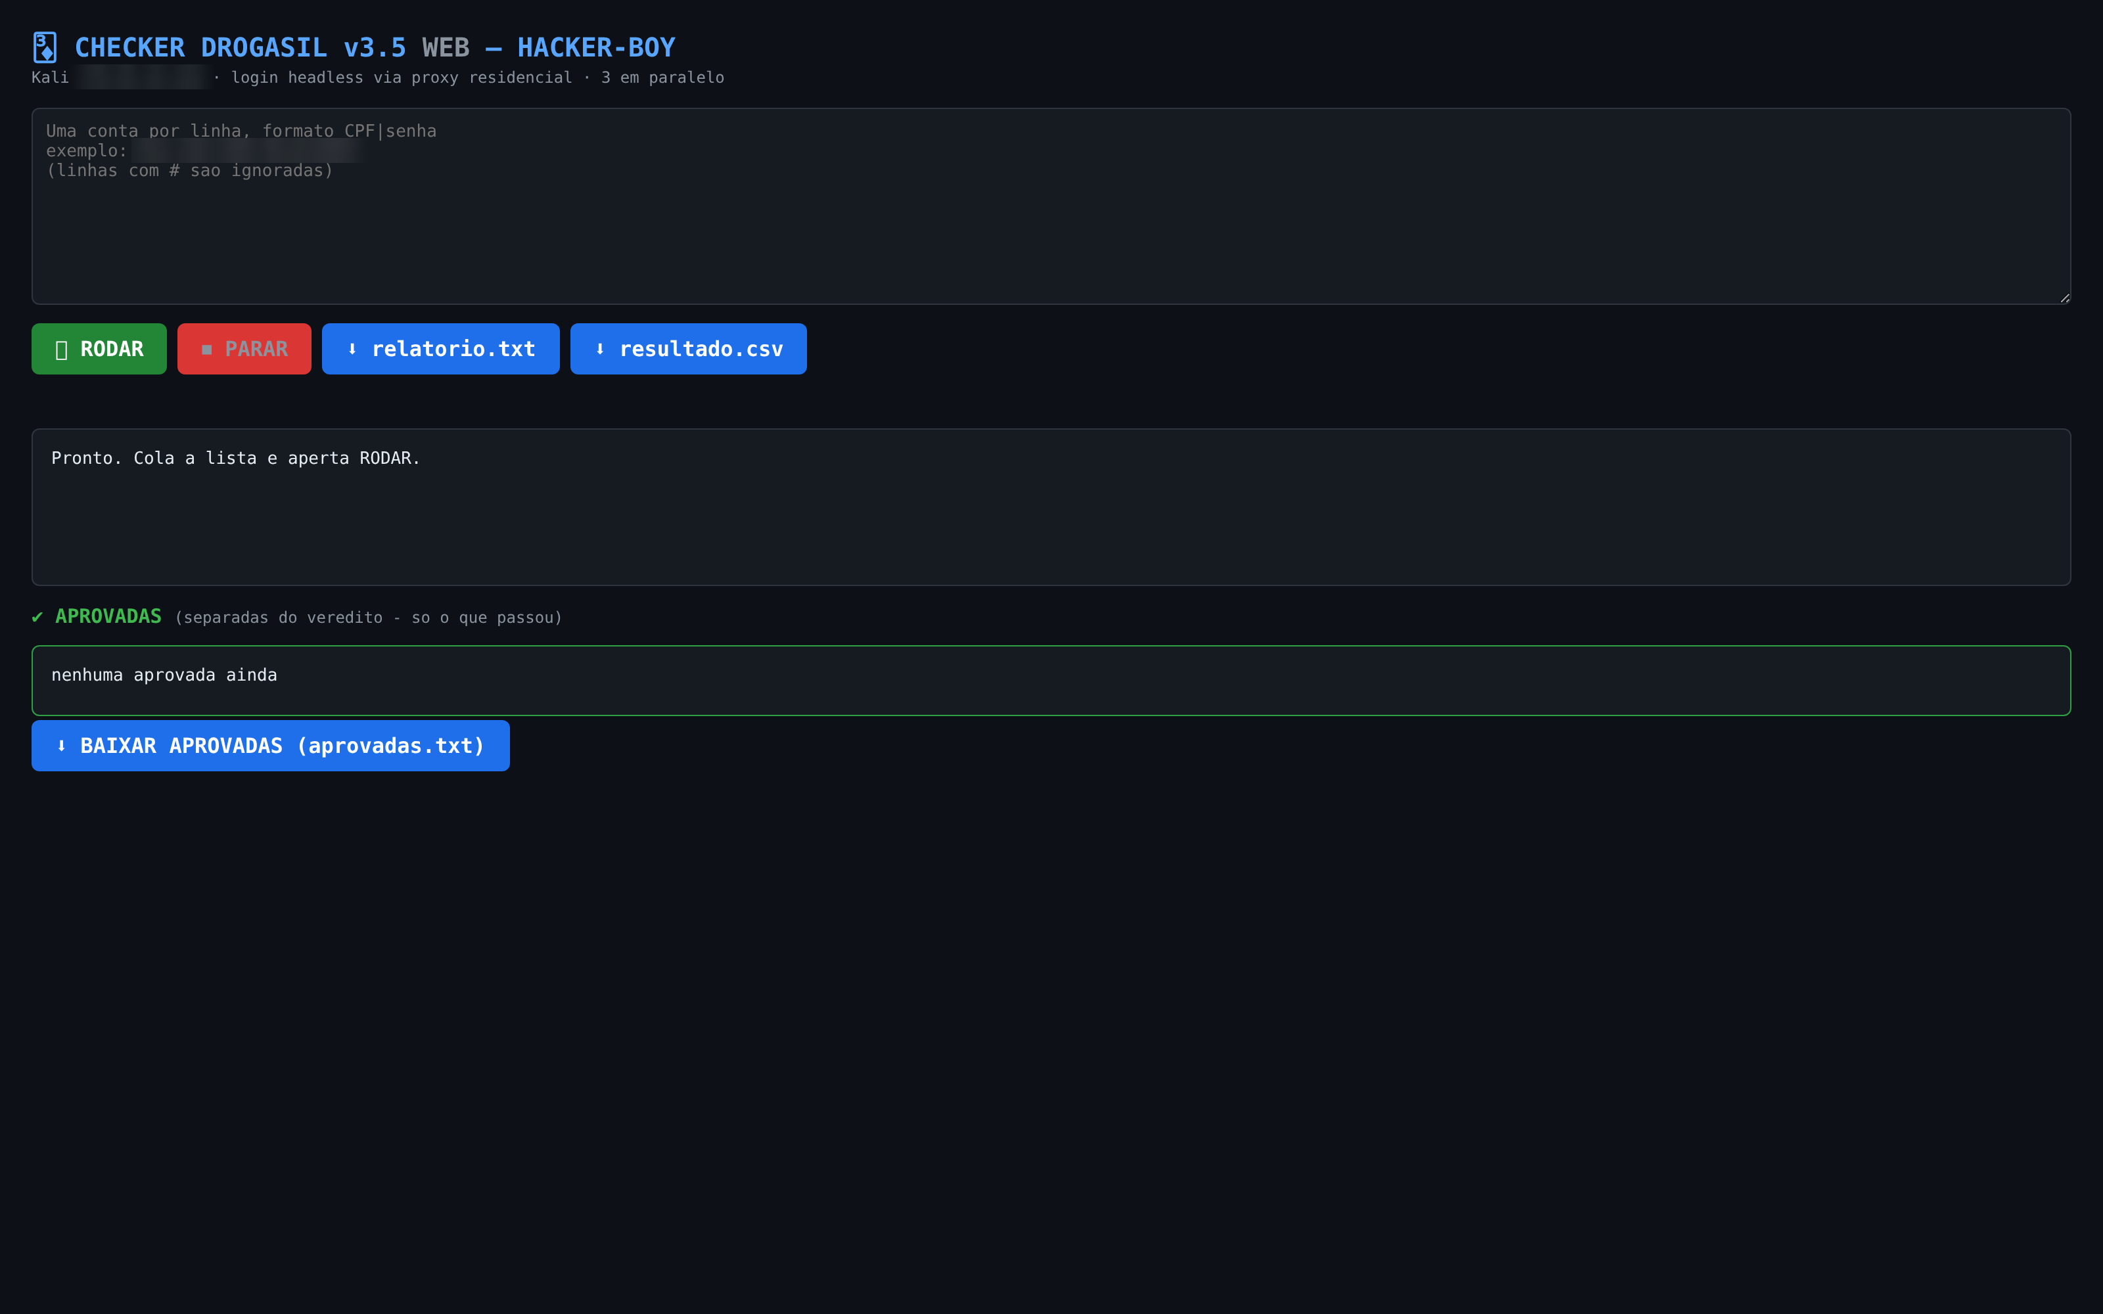Click the card icon beside the title
The image size is (2103, 1314).
(45, 47)
